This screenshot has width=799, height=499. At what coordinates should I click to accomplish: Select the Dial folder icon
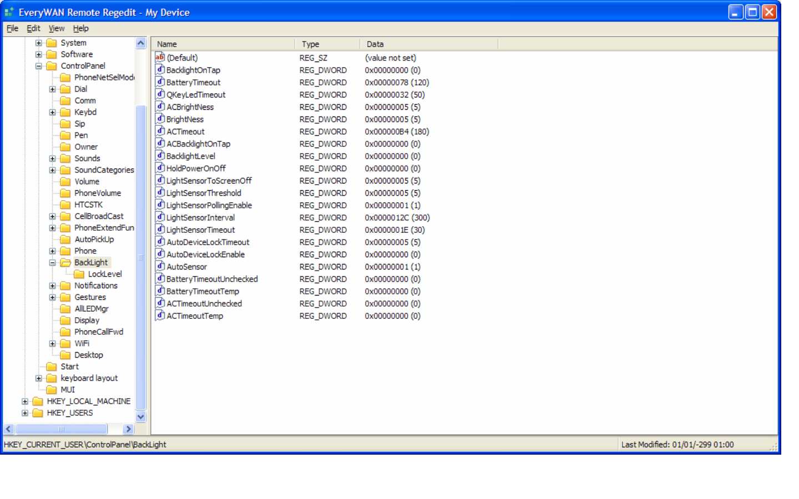tap(65, 89)
